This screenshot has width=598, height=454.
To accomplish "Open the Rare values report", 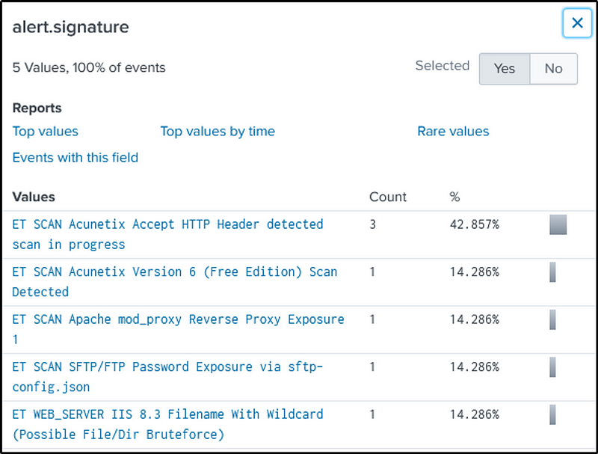I will [x=453, y=132].
